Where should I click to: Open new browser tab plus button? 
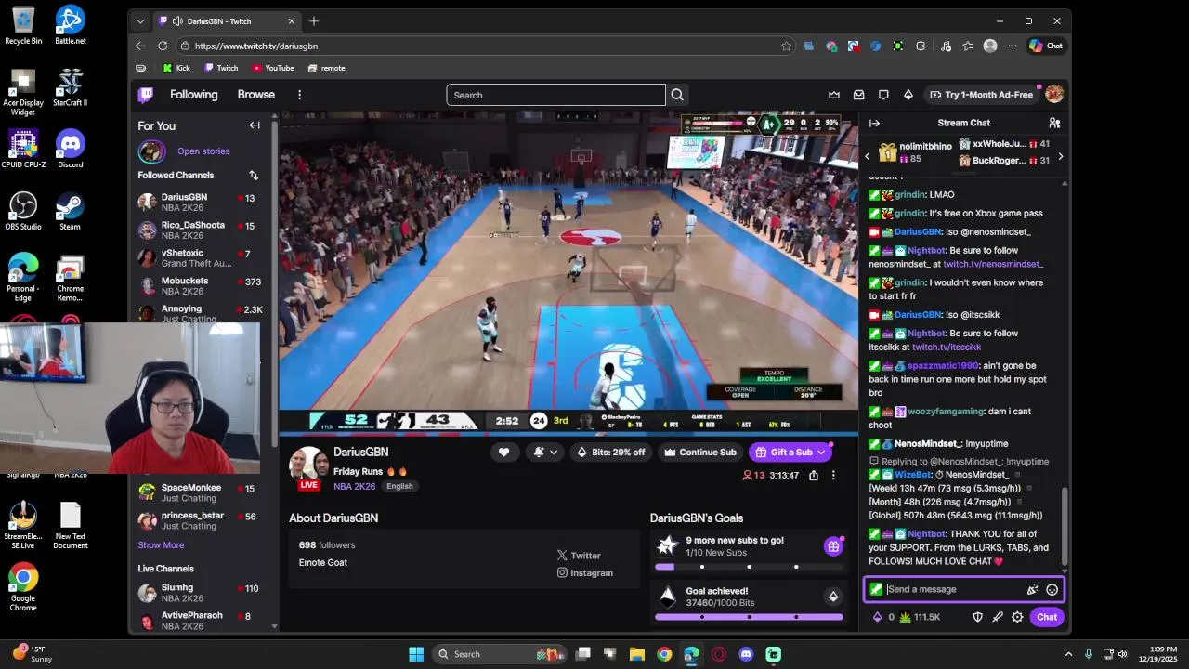point(314,20)
